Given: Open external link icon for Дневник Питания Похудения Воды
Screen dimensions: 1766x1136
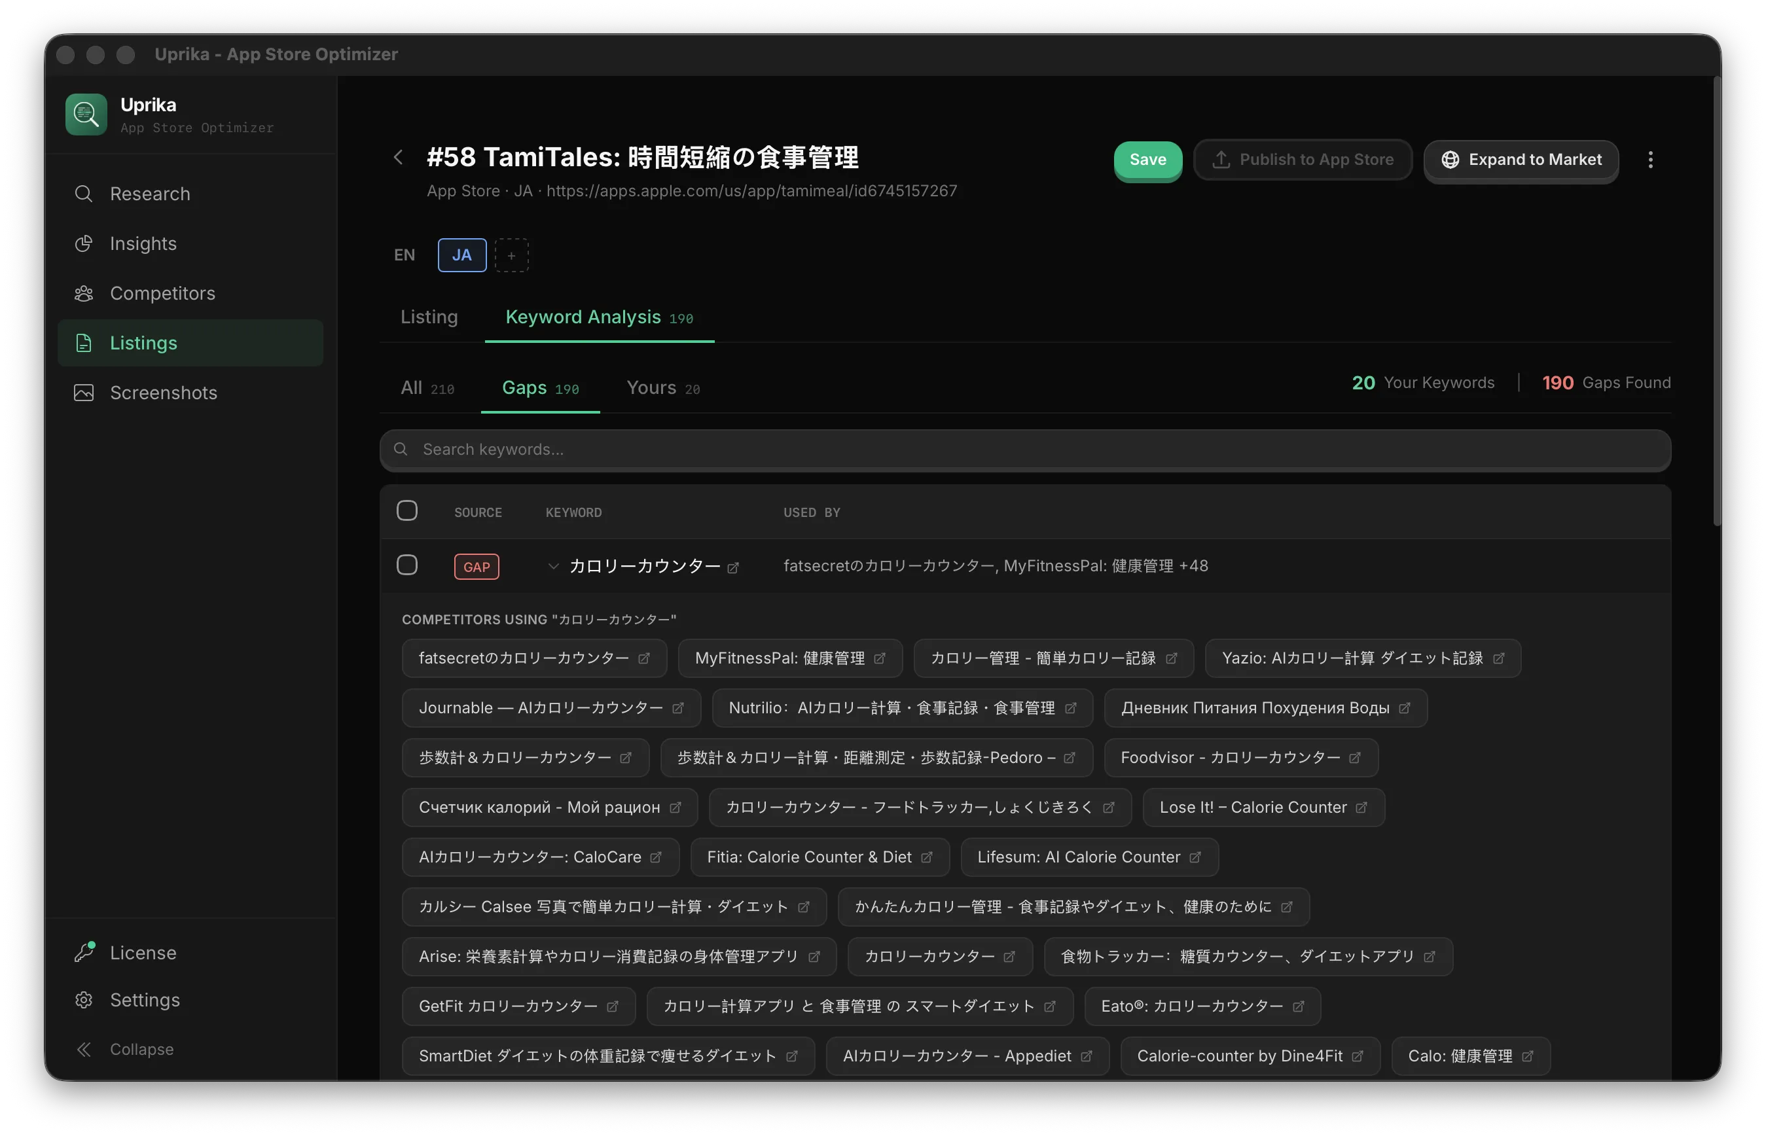Looking at the screenshot, I should tap(1405, 708).
